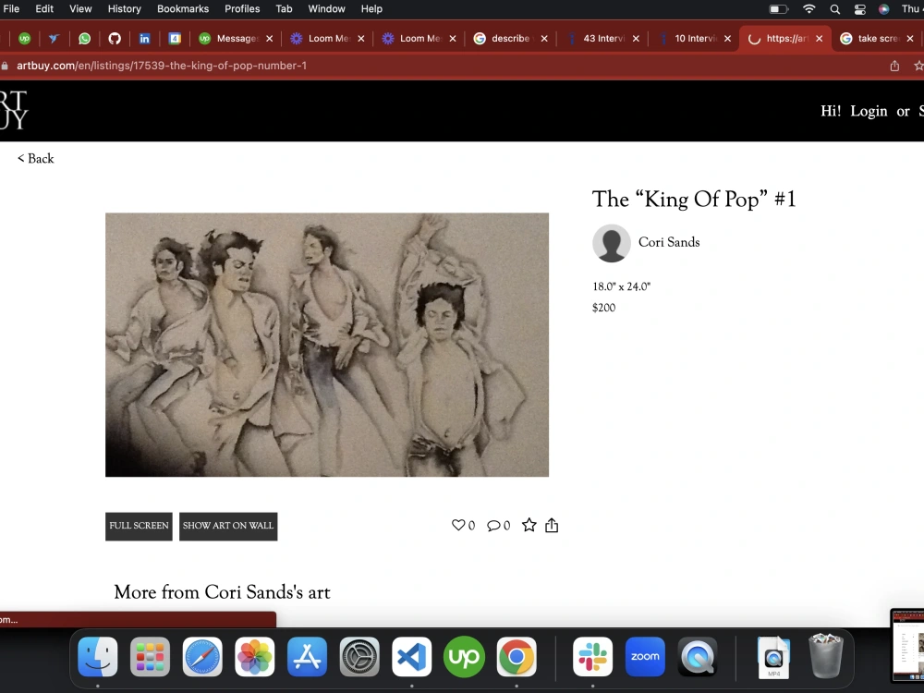The image size is (924, 693).
Task: Click the Login link
Action: tap(869, 111)
